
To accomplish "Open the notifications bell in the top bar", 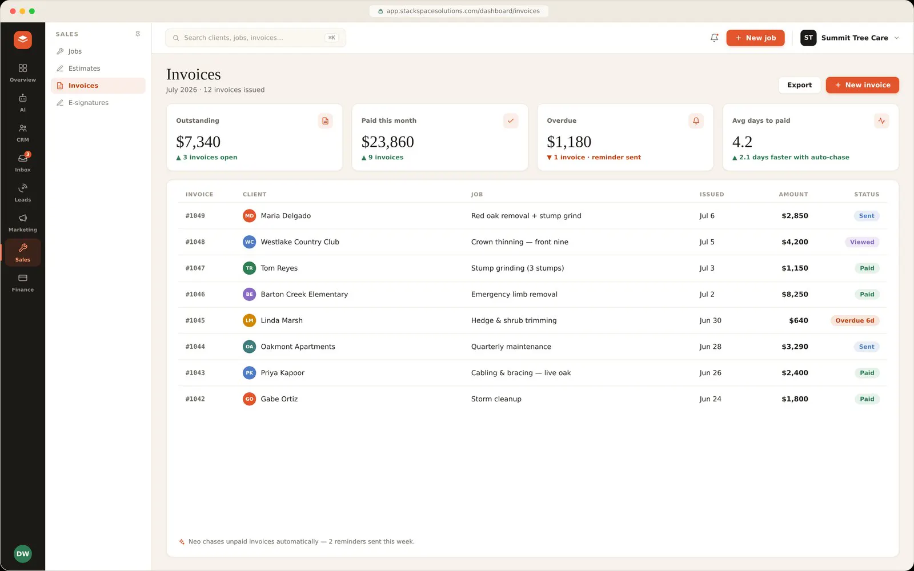I will [714, 38].
